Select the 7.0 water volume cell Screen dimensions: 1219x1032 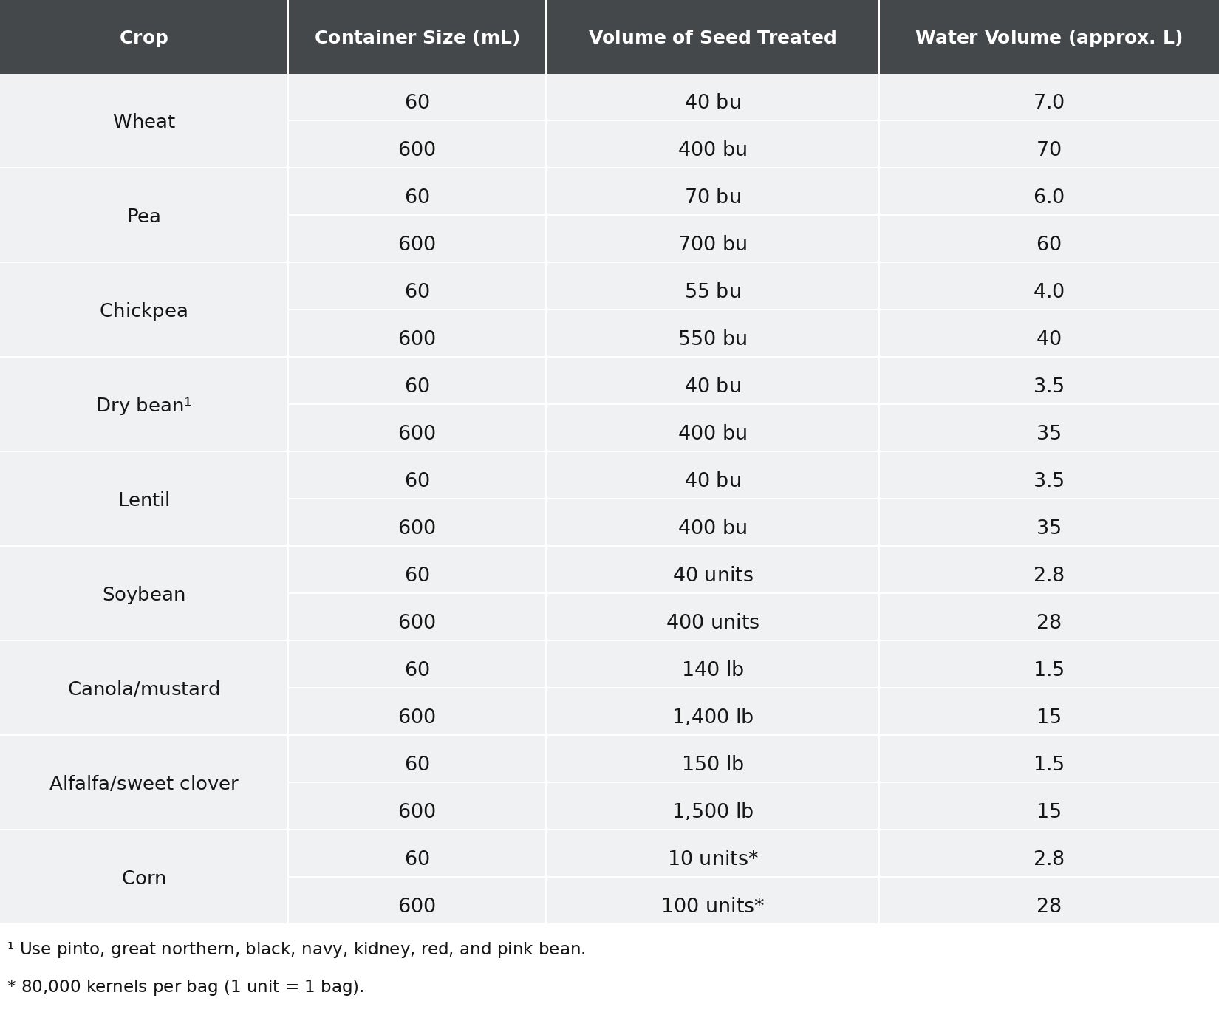1049,101
